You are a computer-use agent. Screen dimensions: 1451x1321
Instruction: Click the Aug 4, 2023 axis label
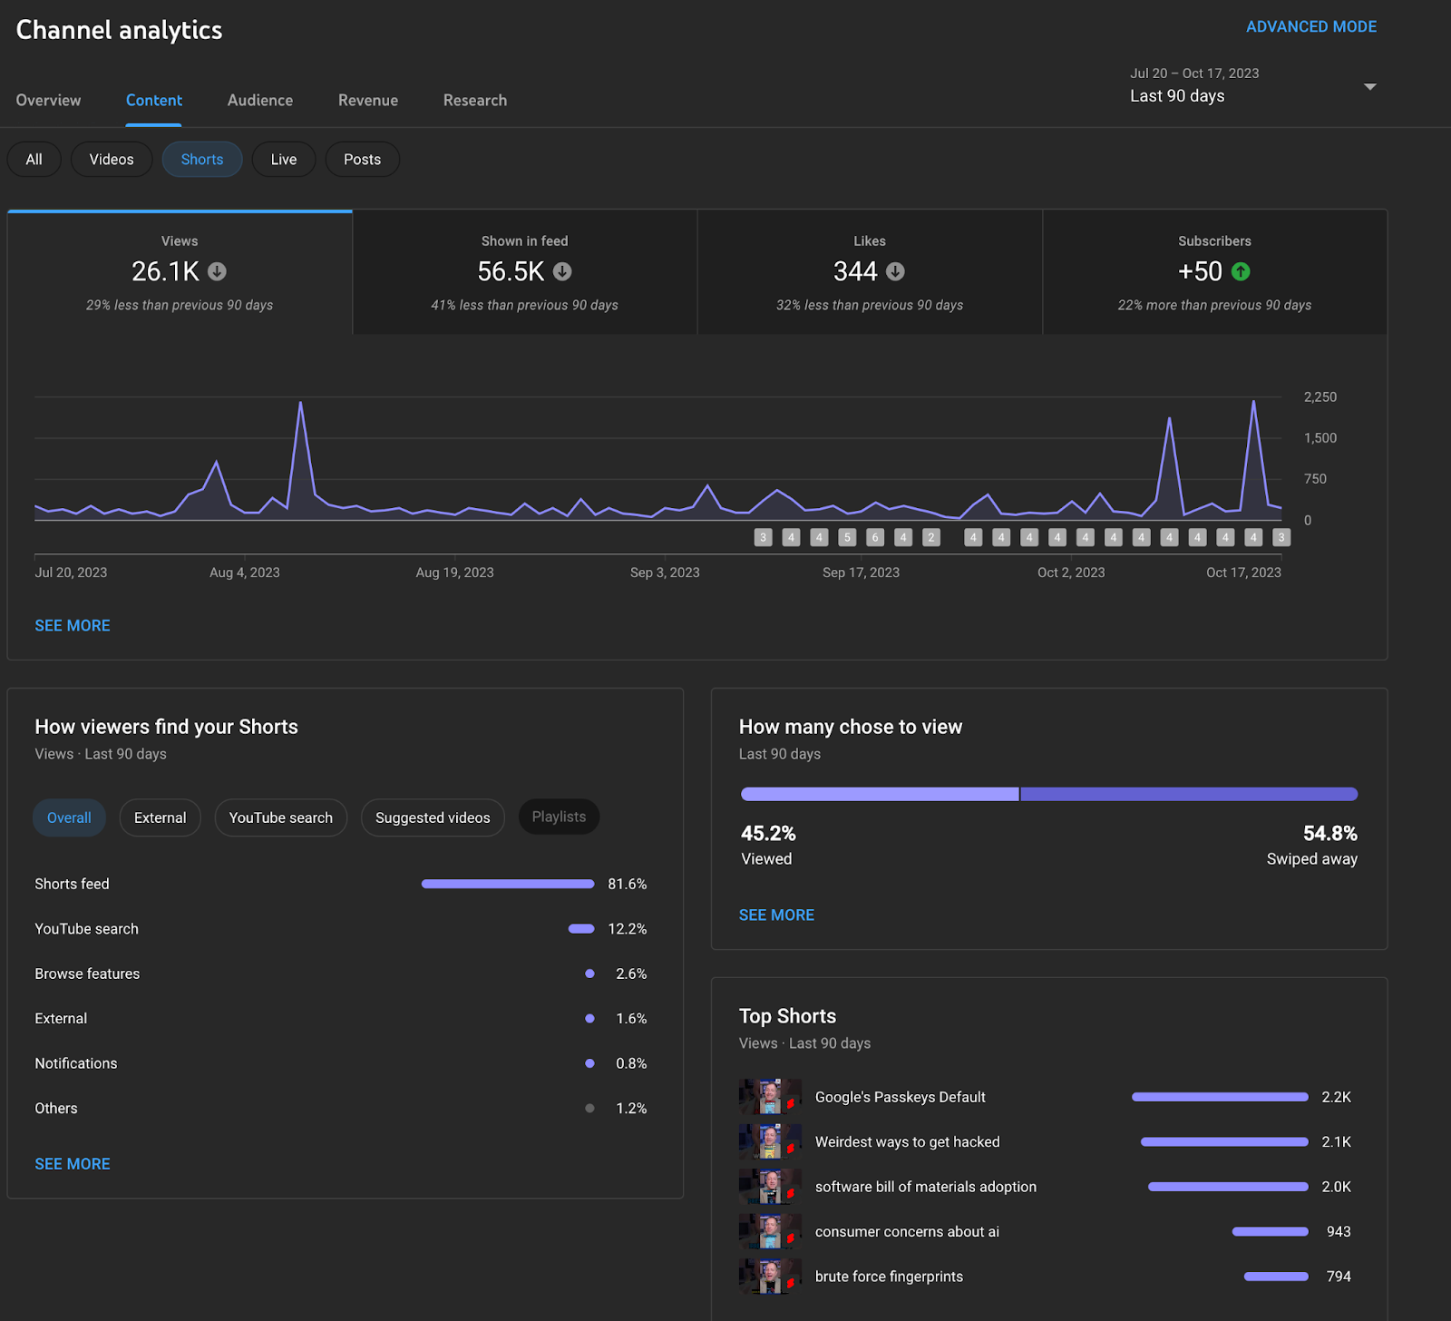tap(245, 572)
